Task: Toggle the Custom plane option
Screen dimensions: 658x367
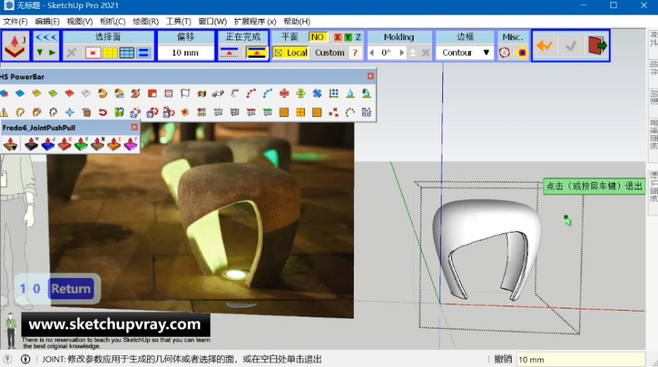Action: [330, 53]
